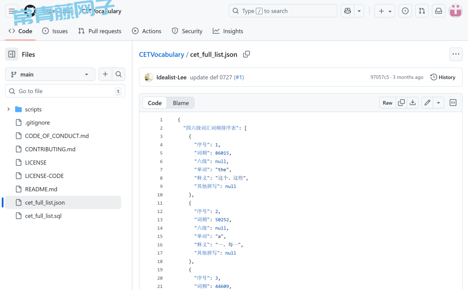Open notifications inbox icon
Screen dimensions: 468x290
point(439,11)
